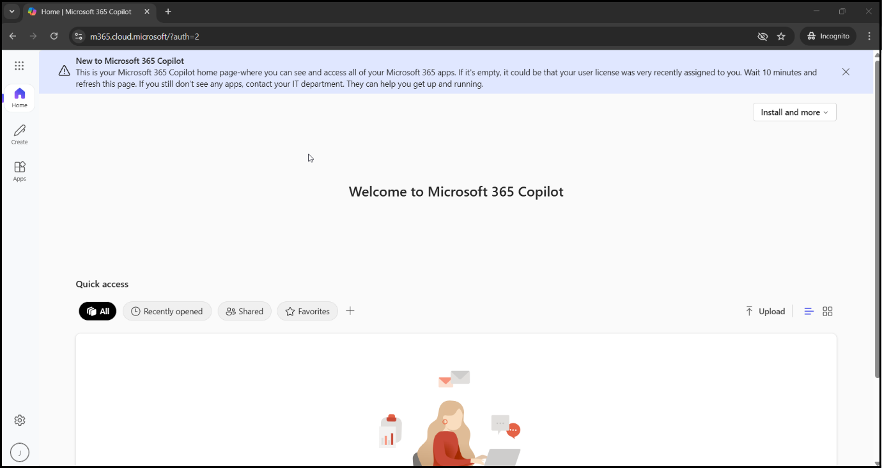Click the browser reload icon

point(54,36)
